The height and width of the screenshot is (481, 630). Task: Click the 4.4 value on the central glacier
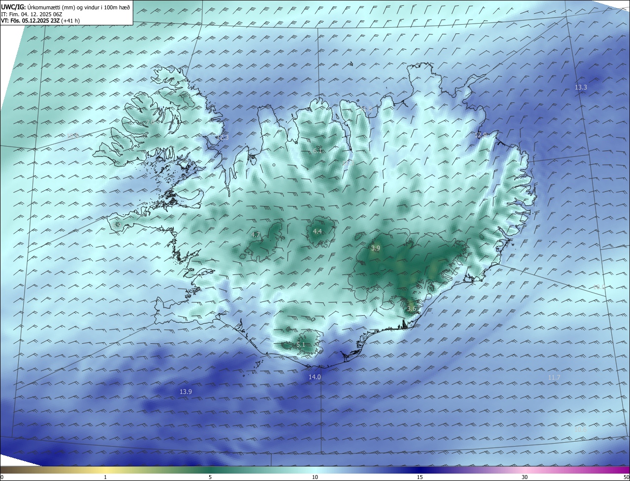pos(317,232)
